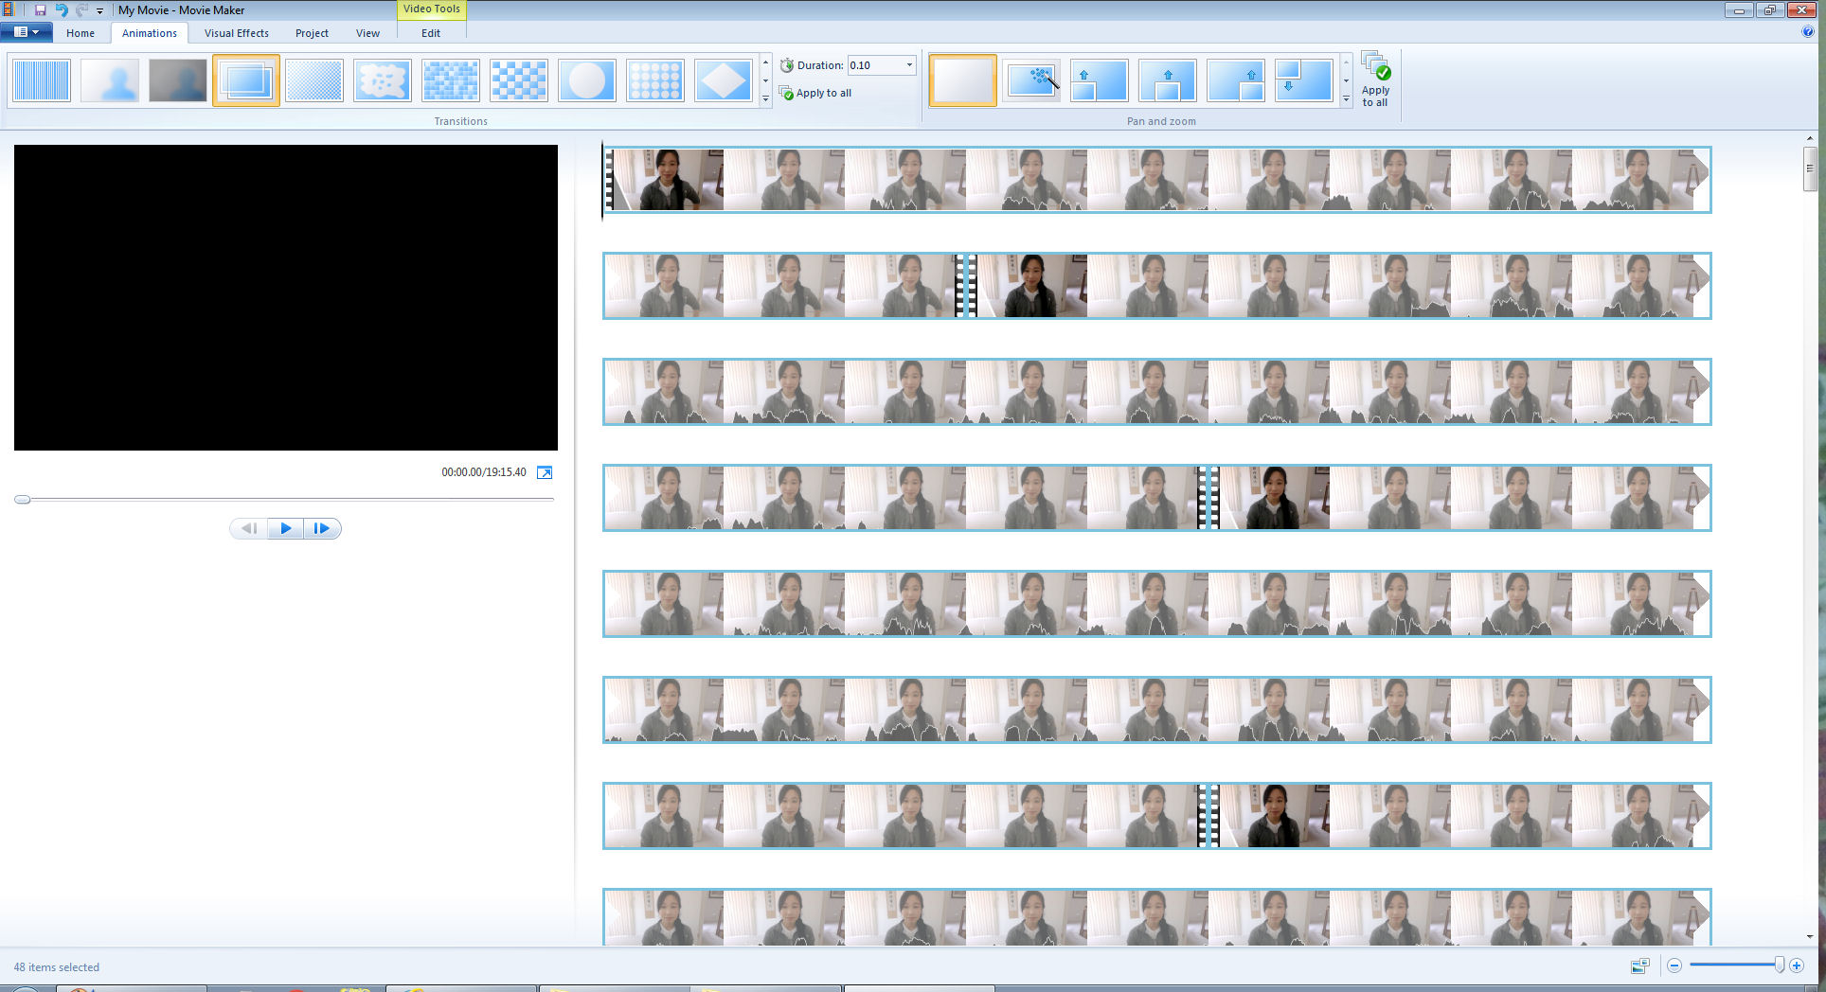Undo the last action

(x=62, y=10)
